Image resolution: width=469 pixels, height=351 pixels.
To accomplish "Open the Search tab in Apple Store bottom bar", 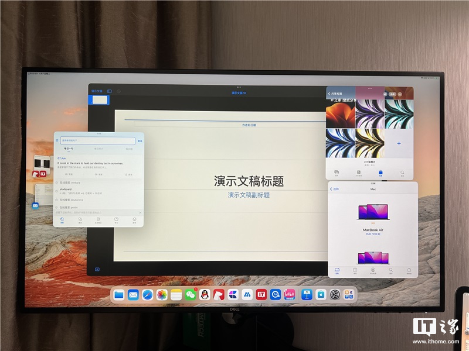I will point(390,271).
